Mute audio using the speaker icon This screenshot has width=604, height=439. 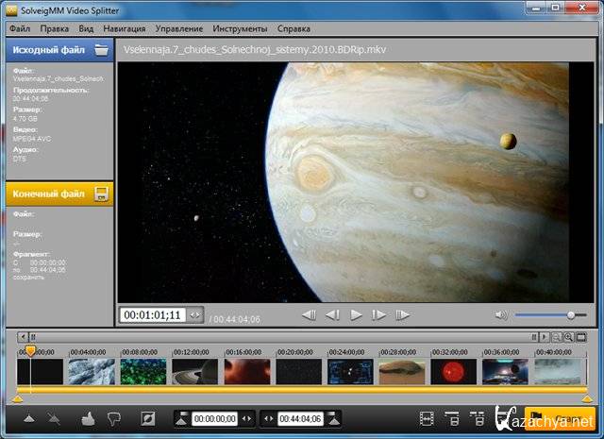(500, 314)
